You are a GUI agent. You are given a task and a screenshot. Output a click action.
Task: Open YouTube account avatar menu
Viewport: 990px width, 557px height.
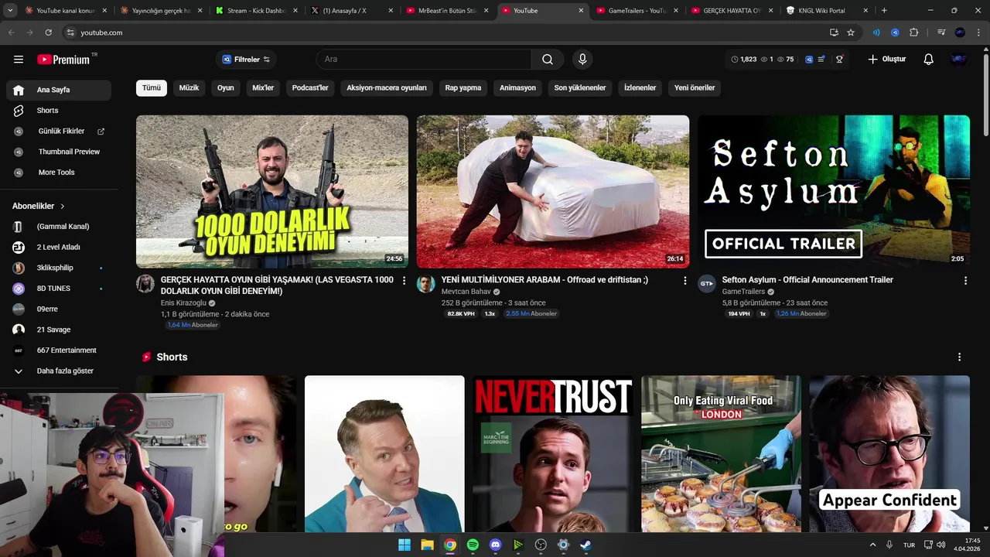(x=959, y=60)
